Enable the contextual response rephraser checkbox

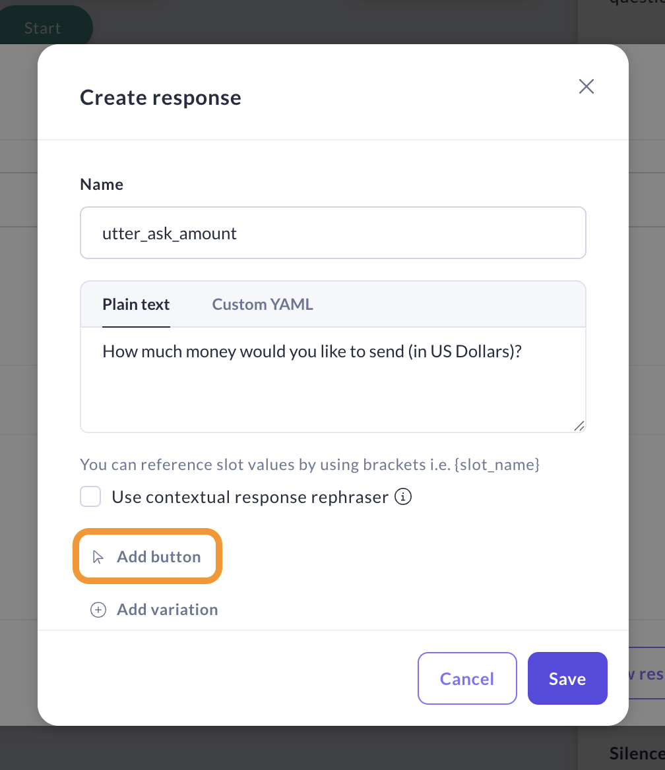(90, 496)
